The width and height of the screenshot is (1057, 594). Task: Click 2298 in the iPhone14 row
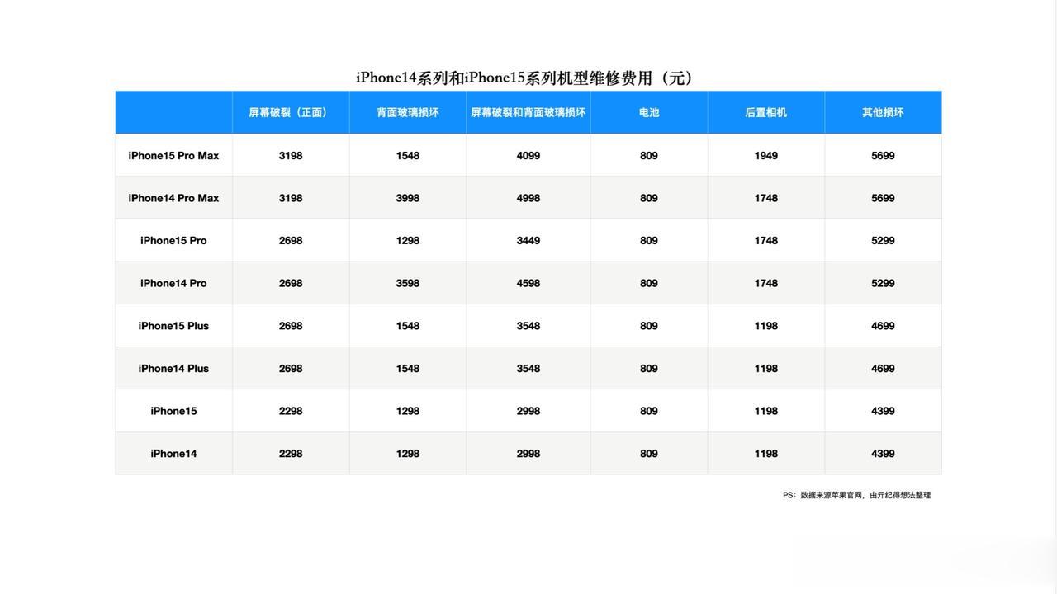[x=291, y=454]
